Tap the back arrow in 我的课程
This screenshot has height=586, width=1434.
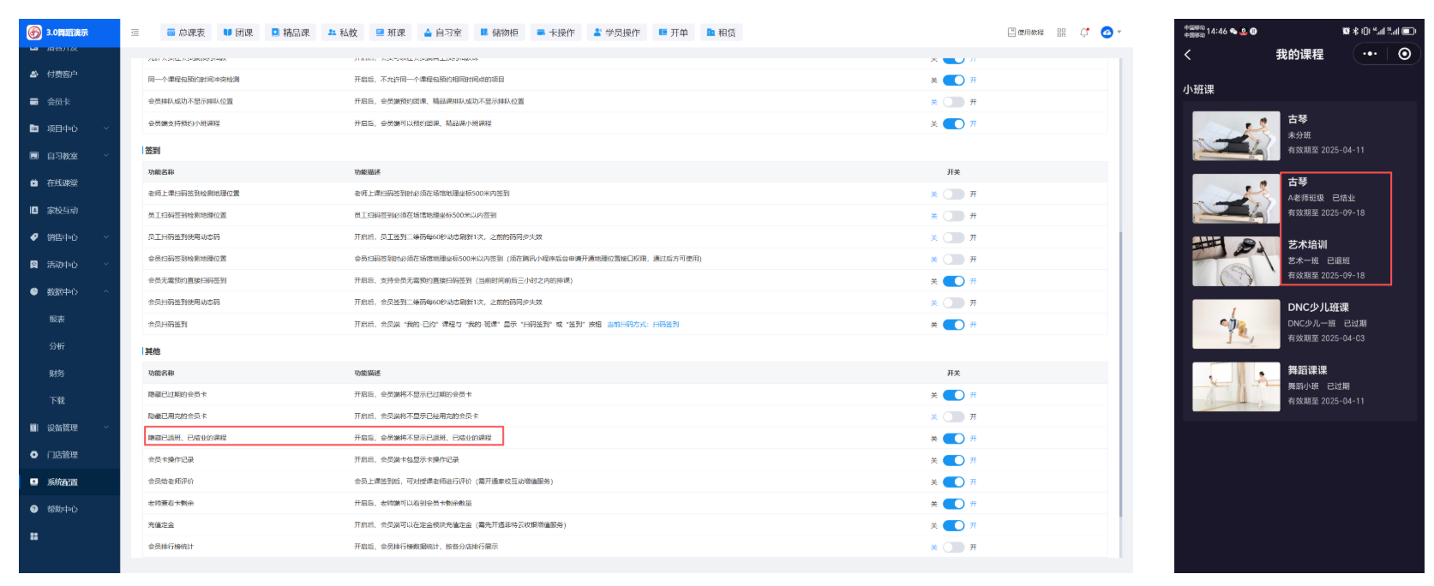pos(1188,55)
